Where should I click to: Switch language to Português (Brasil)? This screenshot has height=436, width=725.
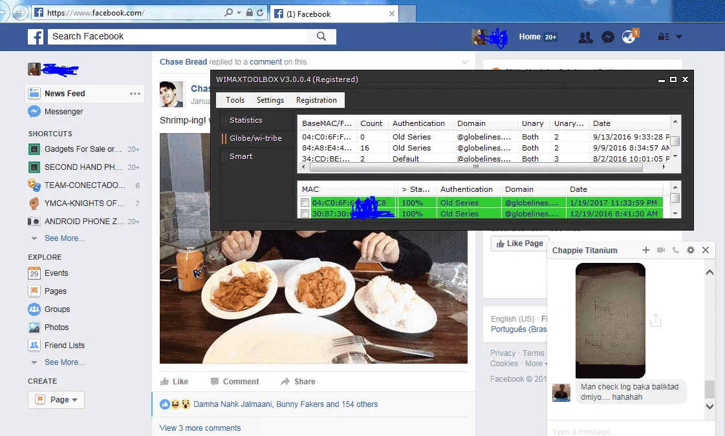click(519, 329)
